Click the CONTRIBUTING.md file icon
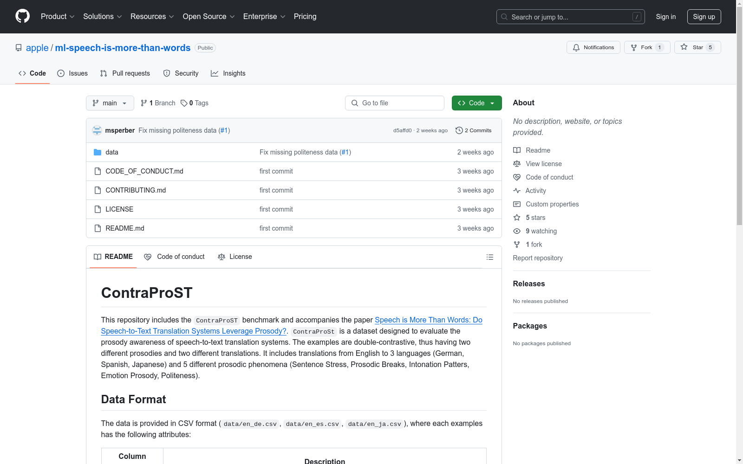 98,190
